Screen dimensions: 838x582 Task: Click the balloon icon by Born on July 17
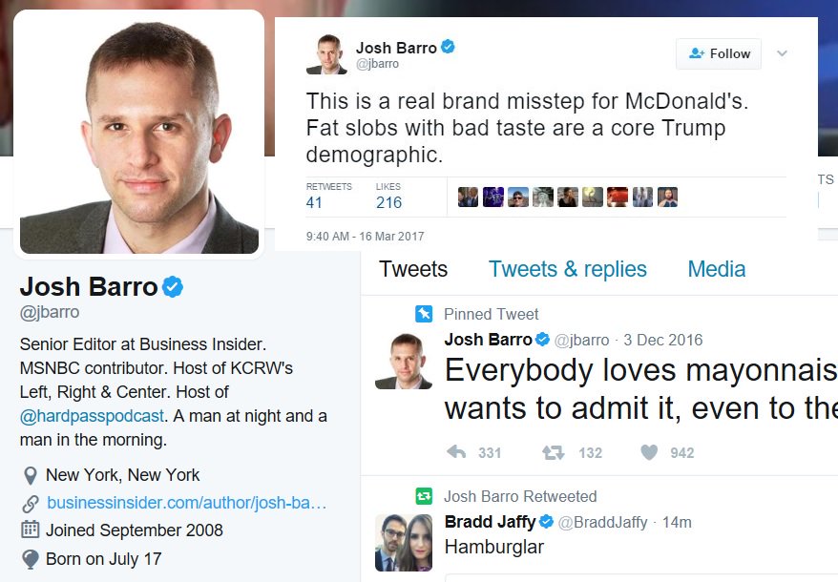point(31,559)
